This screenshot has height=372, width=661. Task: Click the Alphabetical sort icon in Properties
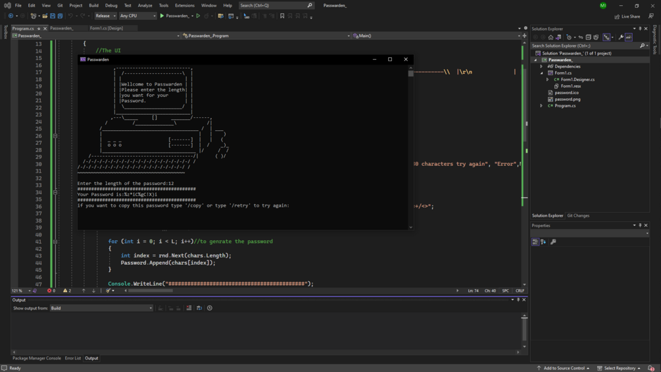(543, 242)
